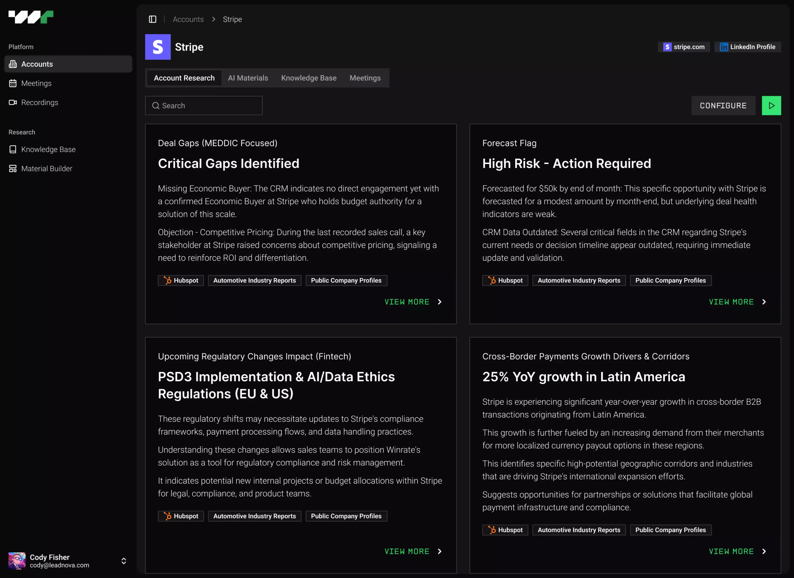
Task: Click the Meetings calendar icon
Action: point(13,83)
